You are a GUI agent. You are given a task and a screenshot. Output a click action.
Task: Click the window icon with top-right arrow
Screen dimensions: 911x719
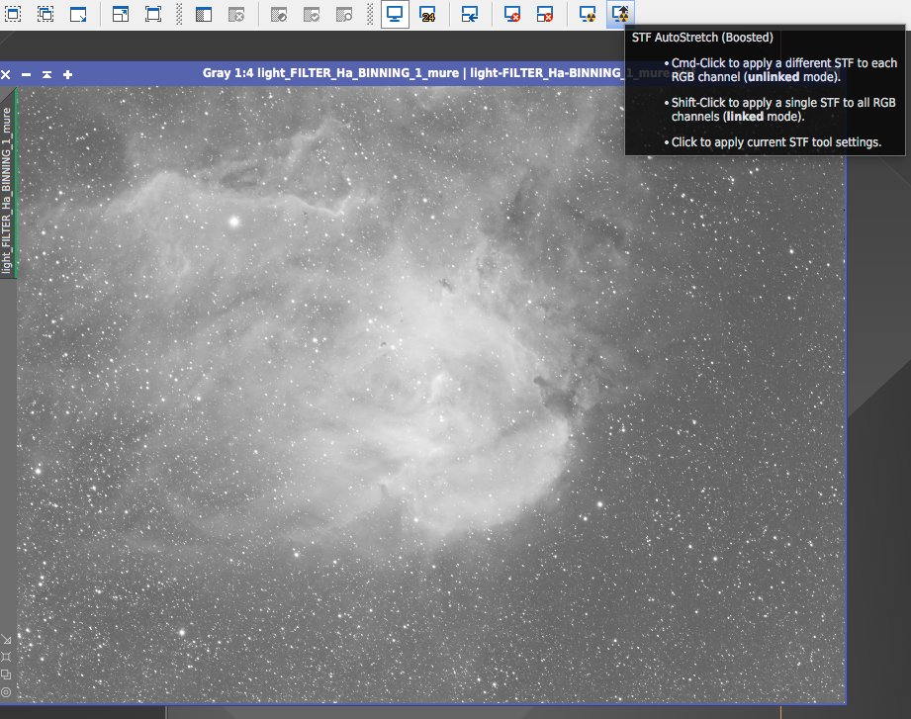(121, 14)
